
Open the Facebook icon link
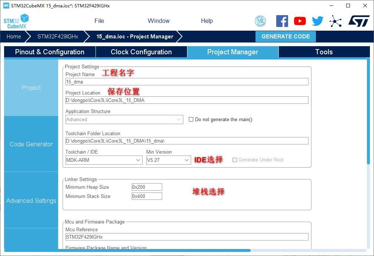point(282,21)
